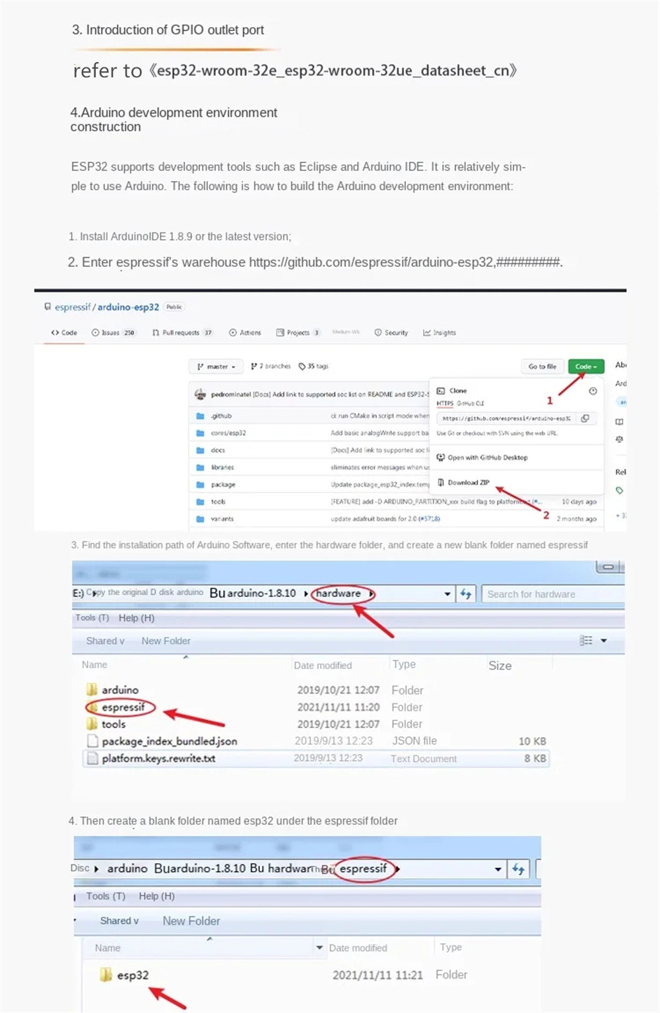The width and height of the screenshot is (660, 1013).
Task: Click the hardware breadcrumb segment
Action: pyautogui.click(x=339, y=593)
